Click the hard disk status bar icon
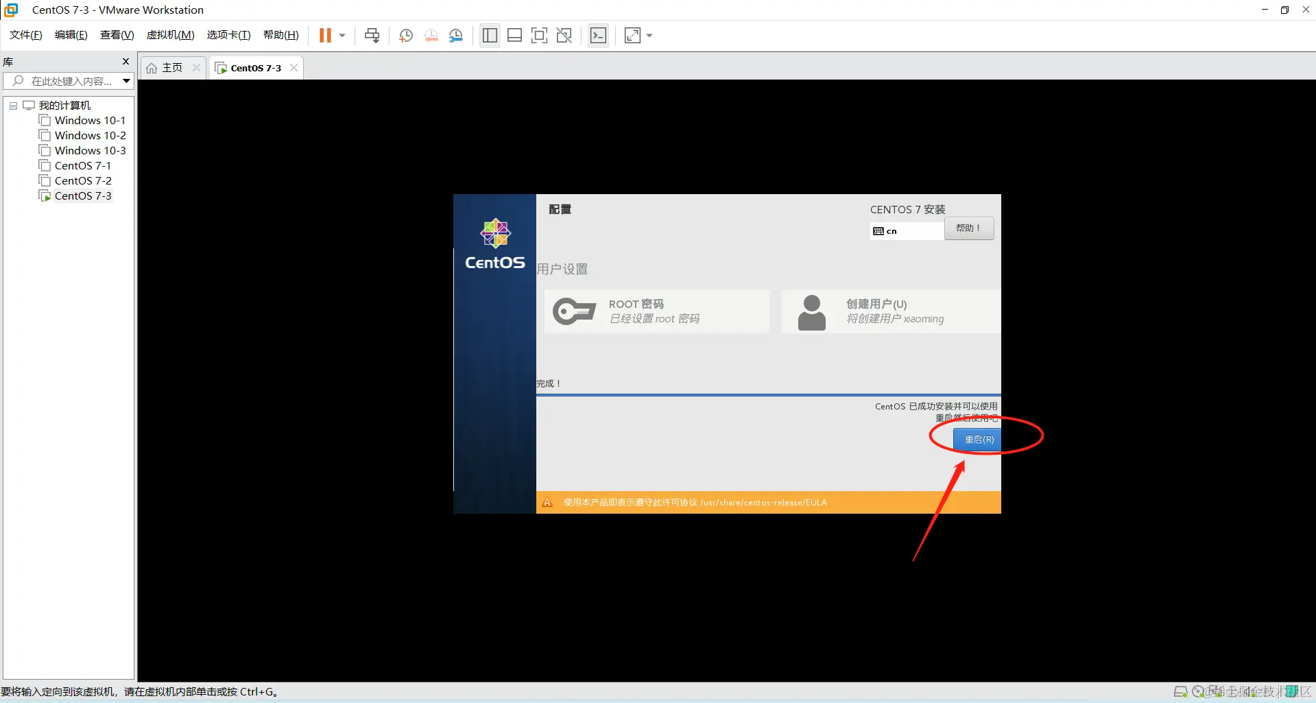 point(1180,692)
